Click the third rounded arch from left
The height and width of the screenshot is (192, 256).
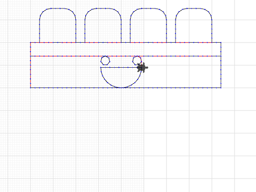pyautogui.click(x=148, y=25)
